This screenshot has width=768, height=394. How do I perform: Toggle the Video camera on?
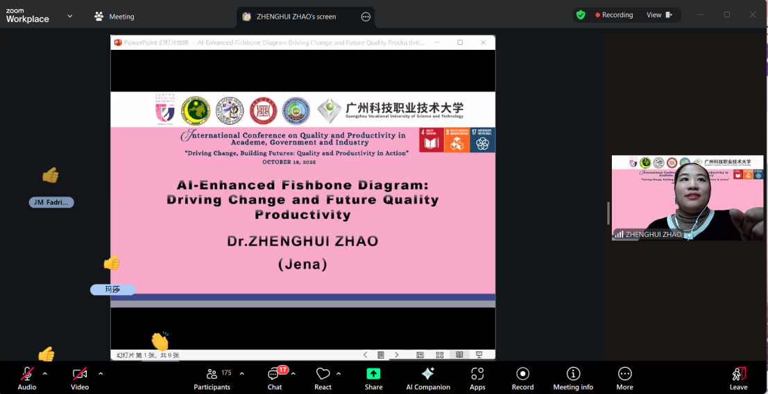(80, 375)
